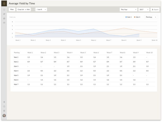Click the Filter button
This screenshot has height=122, width=162.
coord(12,10)
